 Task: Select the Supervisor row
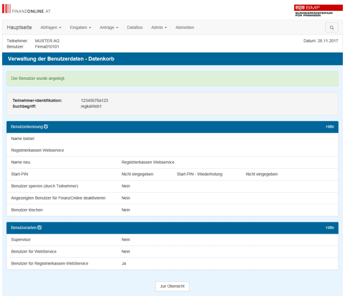(172, 240)
